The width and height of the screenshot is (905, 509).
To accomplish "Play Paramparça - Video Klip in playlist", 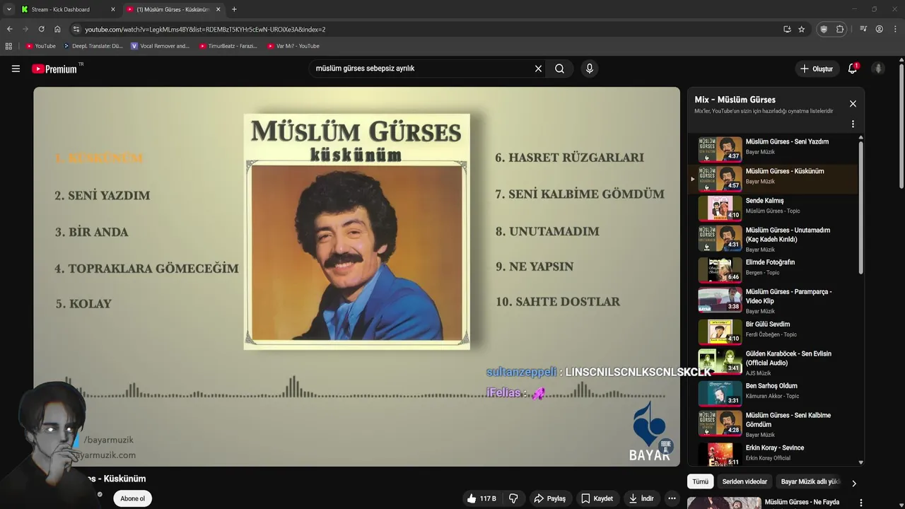I will (773, 300).
